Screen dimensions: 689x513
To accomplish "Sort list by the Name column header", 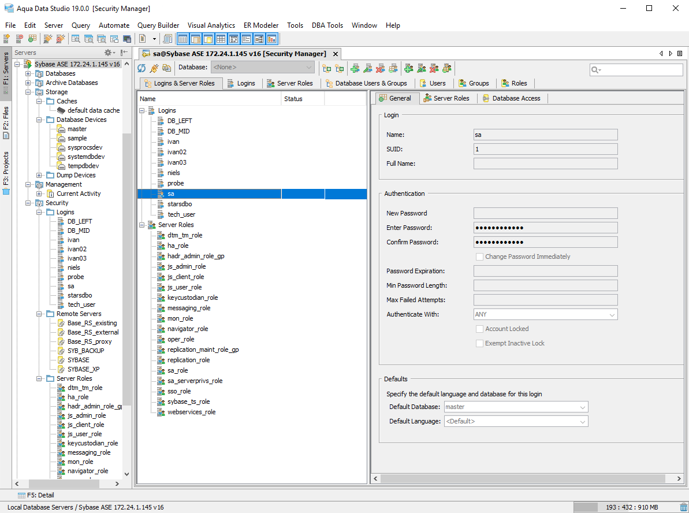I will point(209,99).
